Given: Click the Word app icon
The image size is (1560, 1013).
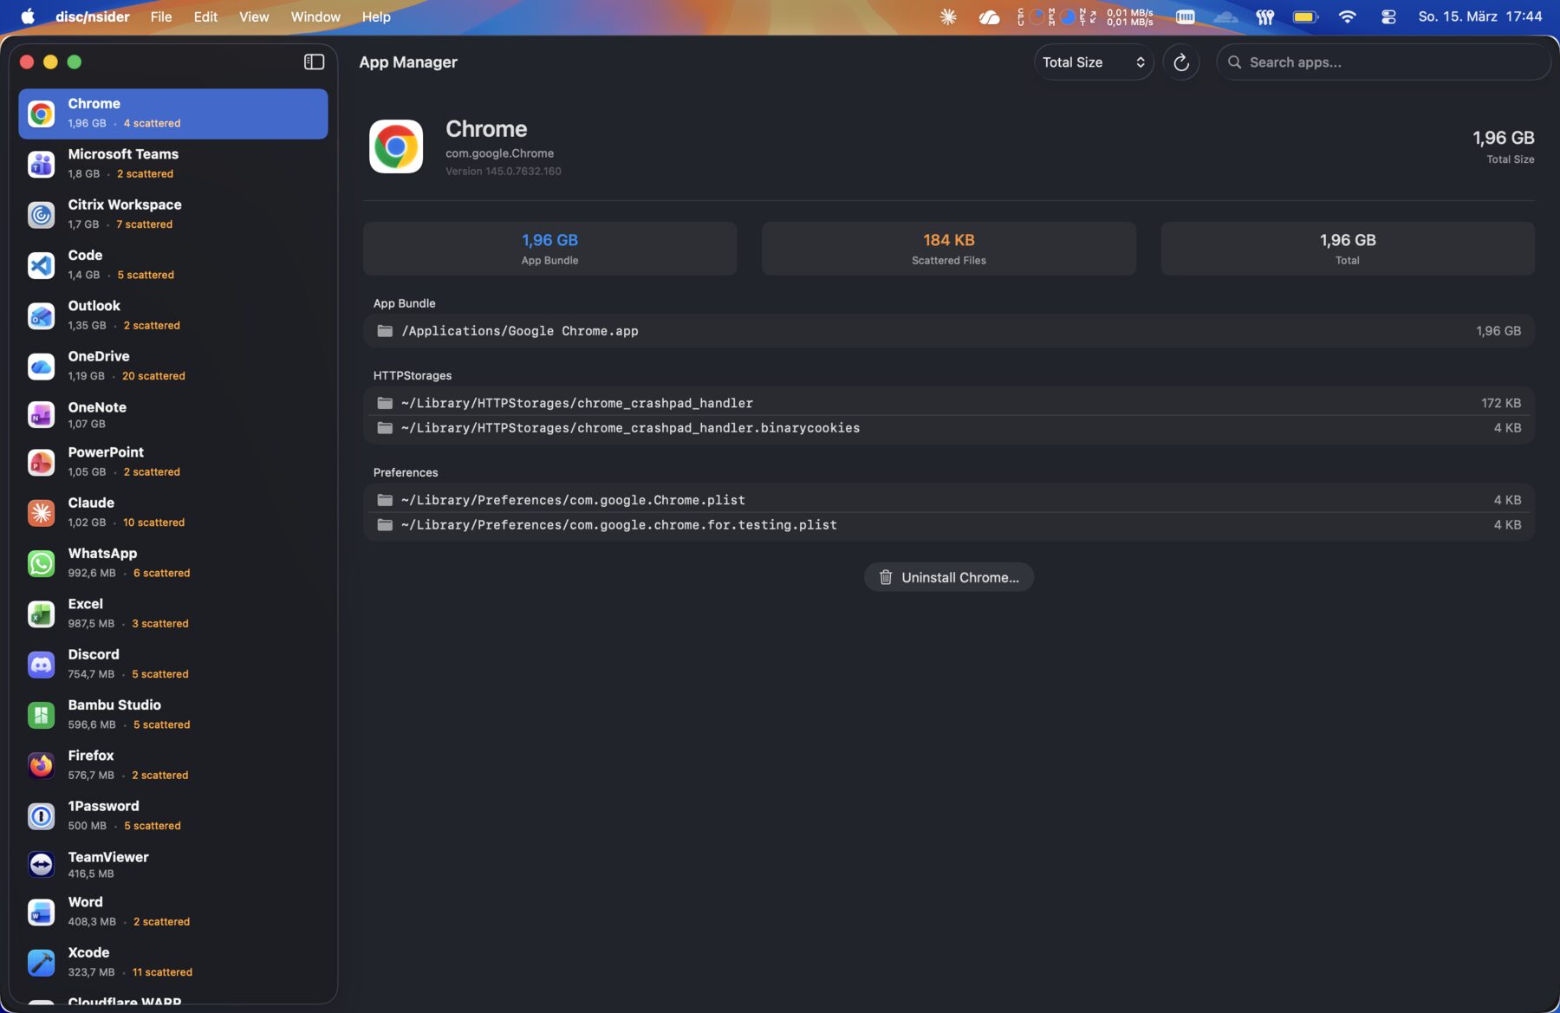Looking at the screenshot, I should coord(41,912).
